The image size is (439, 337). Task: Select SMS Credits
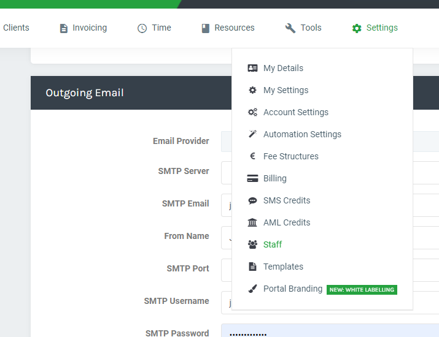[287, 200]
